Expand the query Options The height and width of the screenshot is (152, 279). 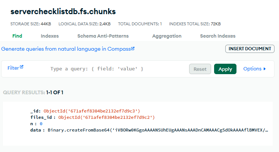pos(254,69)
